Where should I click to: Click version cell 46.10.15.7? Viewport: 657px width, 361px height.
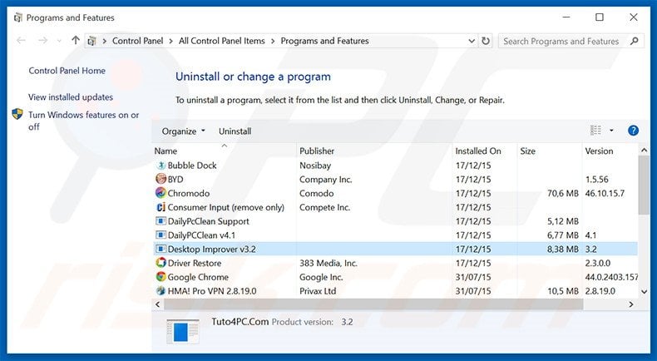605,193
